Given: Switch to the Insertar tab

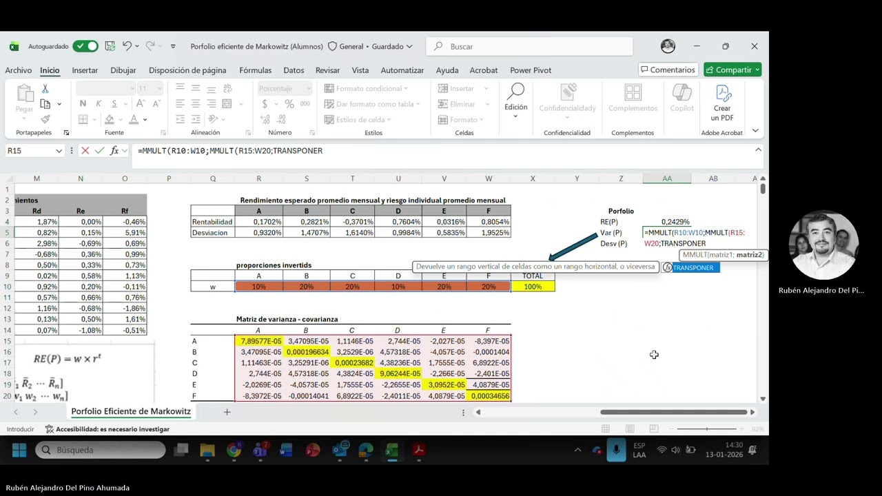Looking at the screenshot, I should pos(85,70).
